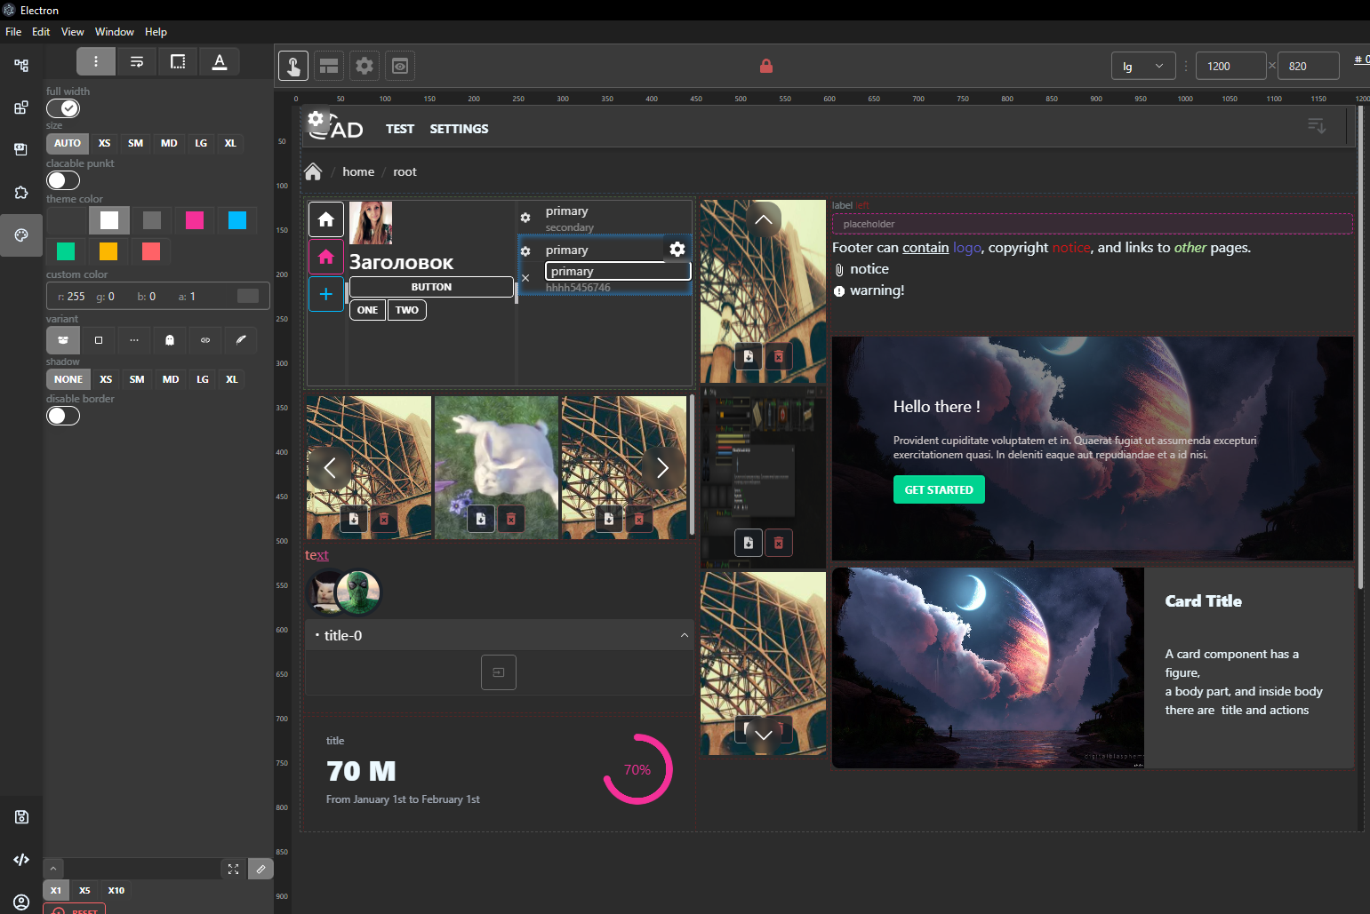Switch to code view using the </> icon
The width and height of the screenshot is (1370, 914).
20,859
